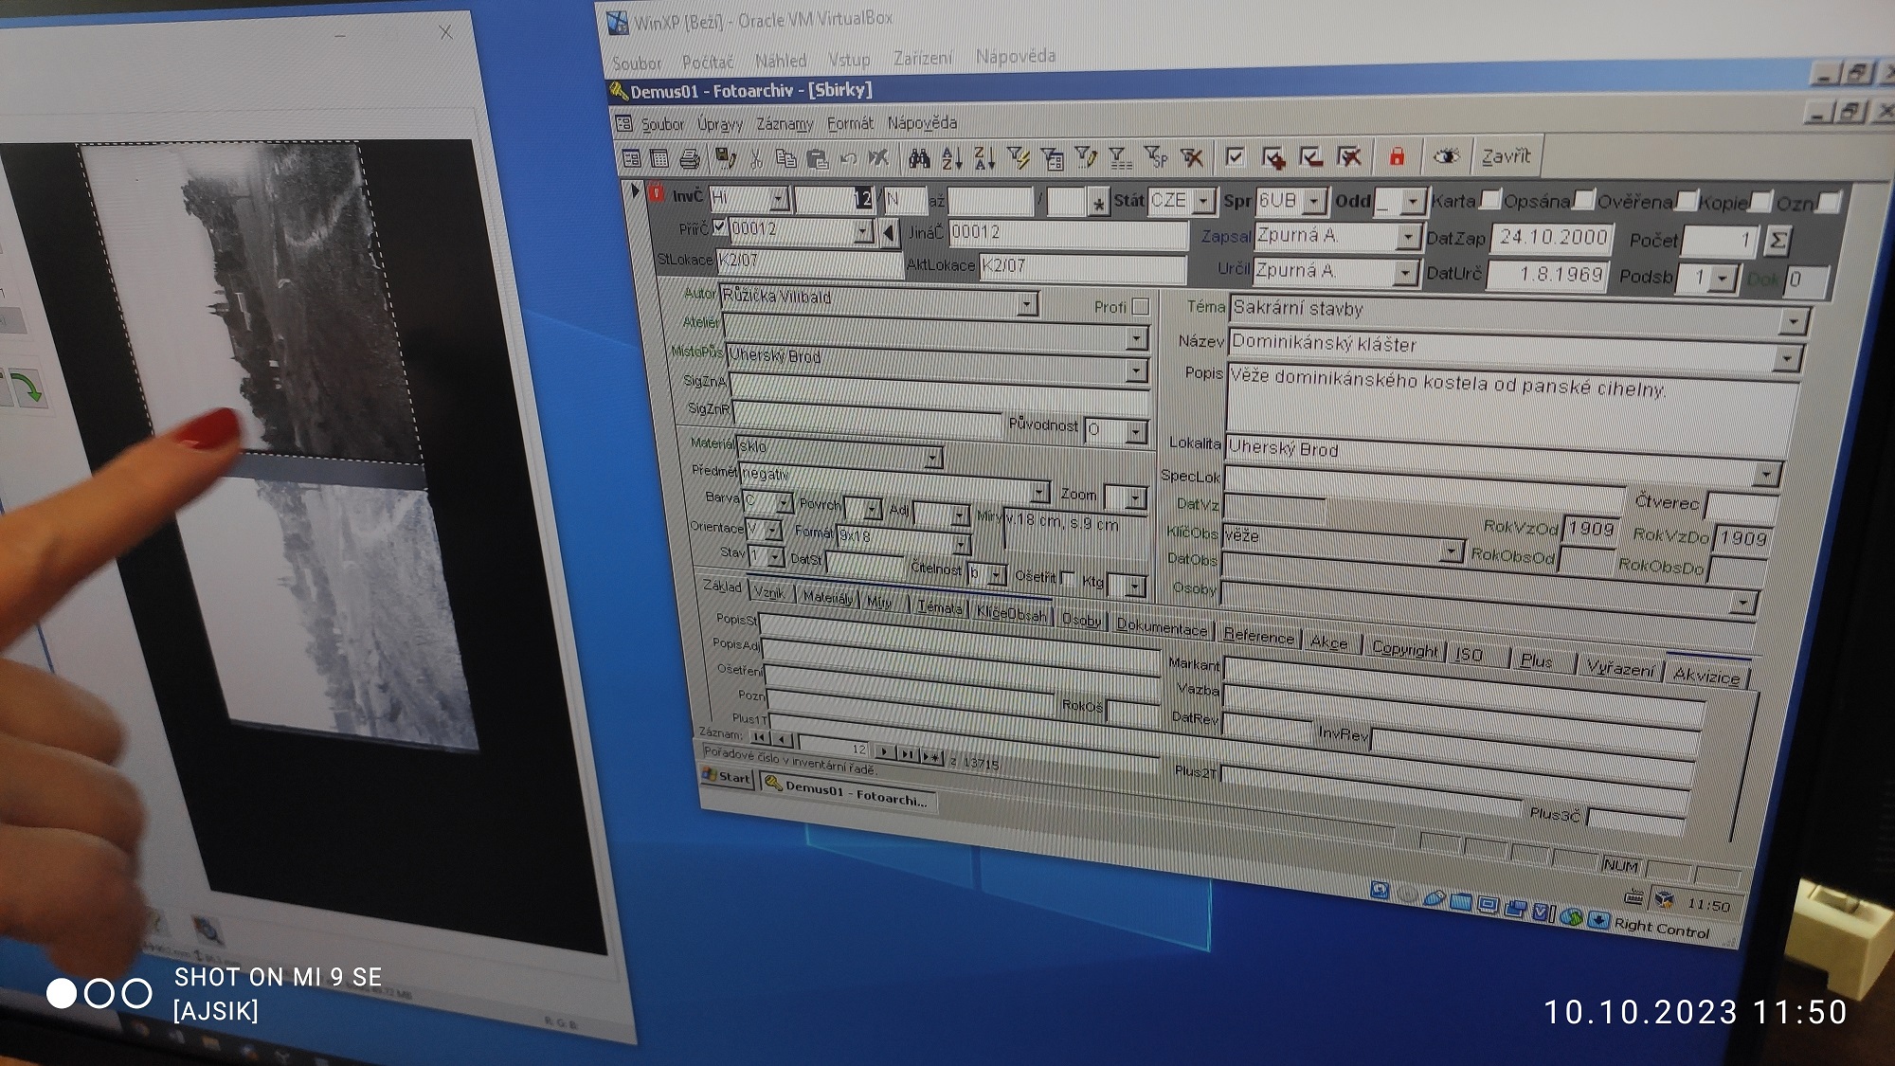This screenshot has height=1066, width=1895.
Task: Open the Téma Sakrární stavby dropdown
Action: (x=1793, y=323)
